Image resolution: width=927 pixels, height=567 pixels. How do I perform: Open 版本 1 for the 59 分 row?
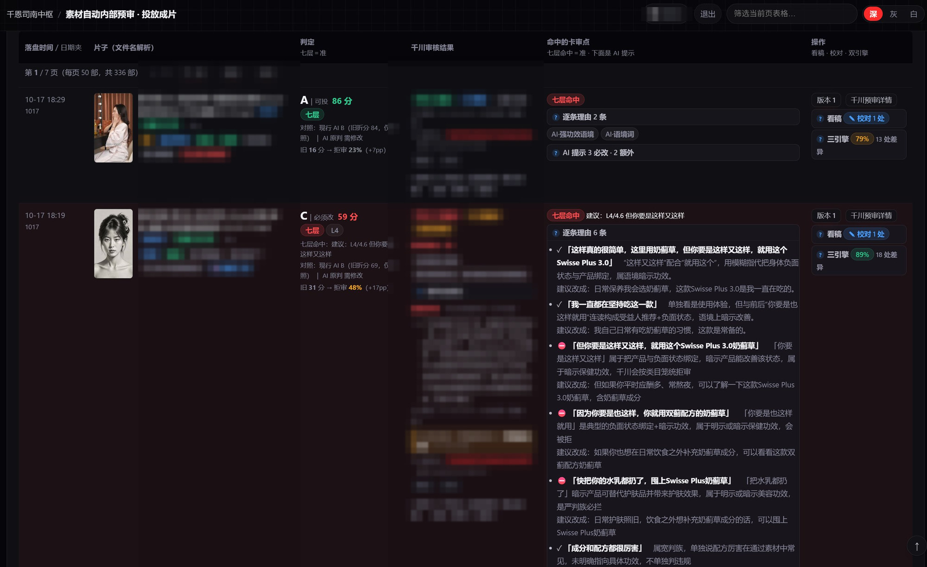click(826, 215)
